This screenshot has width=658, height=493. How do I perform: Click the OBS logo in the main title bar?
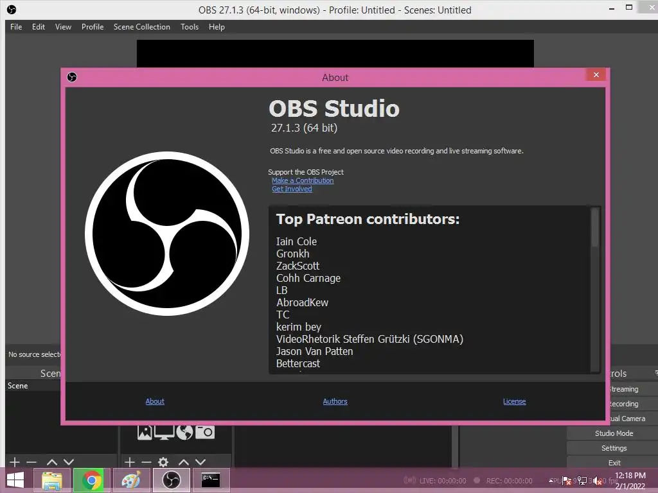click(x=12, y=10)
